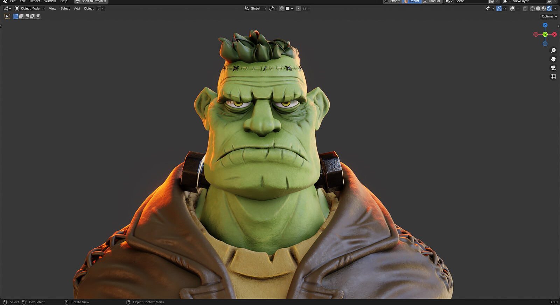Click the Back to Previous button

pyautogui.click(x=91, y=1)
